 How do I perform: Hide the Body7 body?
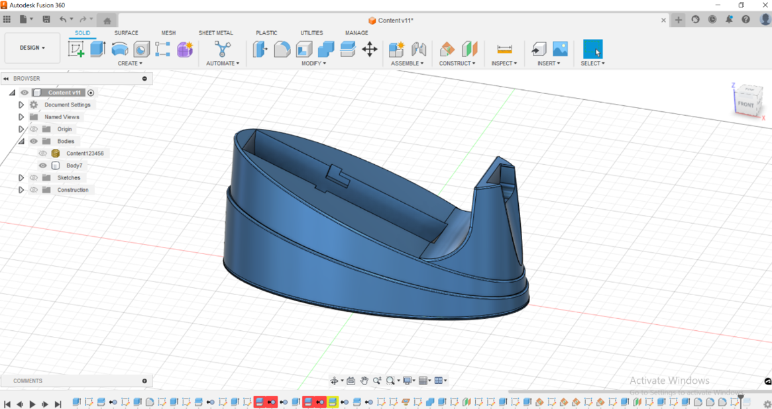tap(42, 165)
